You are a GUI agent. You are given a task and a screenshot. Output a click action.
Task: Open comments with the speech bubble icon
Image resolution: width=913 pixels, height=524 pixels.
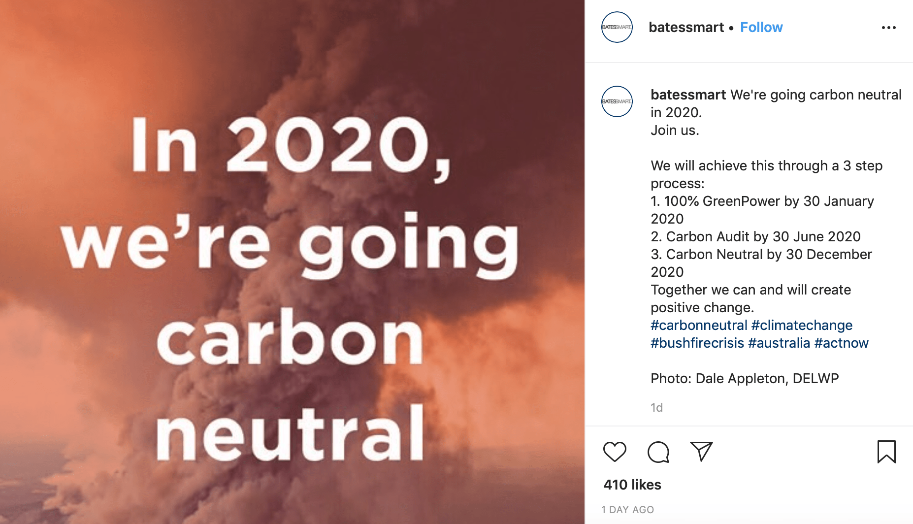[x=658, y=452]
